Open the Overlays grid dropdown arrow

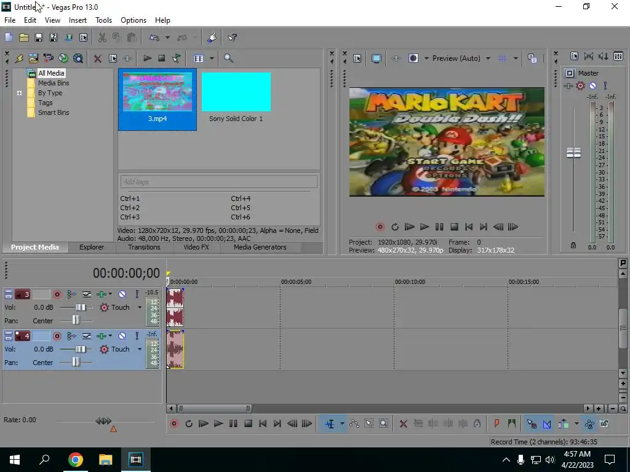pyautogui.click(x=516, y=58)
